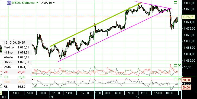Close the DI/ADX indicator panel

point(179,65)
